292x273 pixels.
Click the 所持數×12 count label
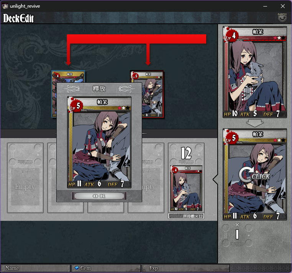tap(186, 216)
